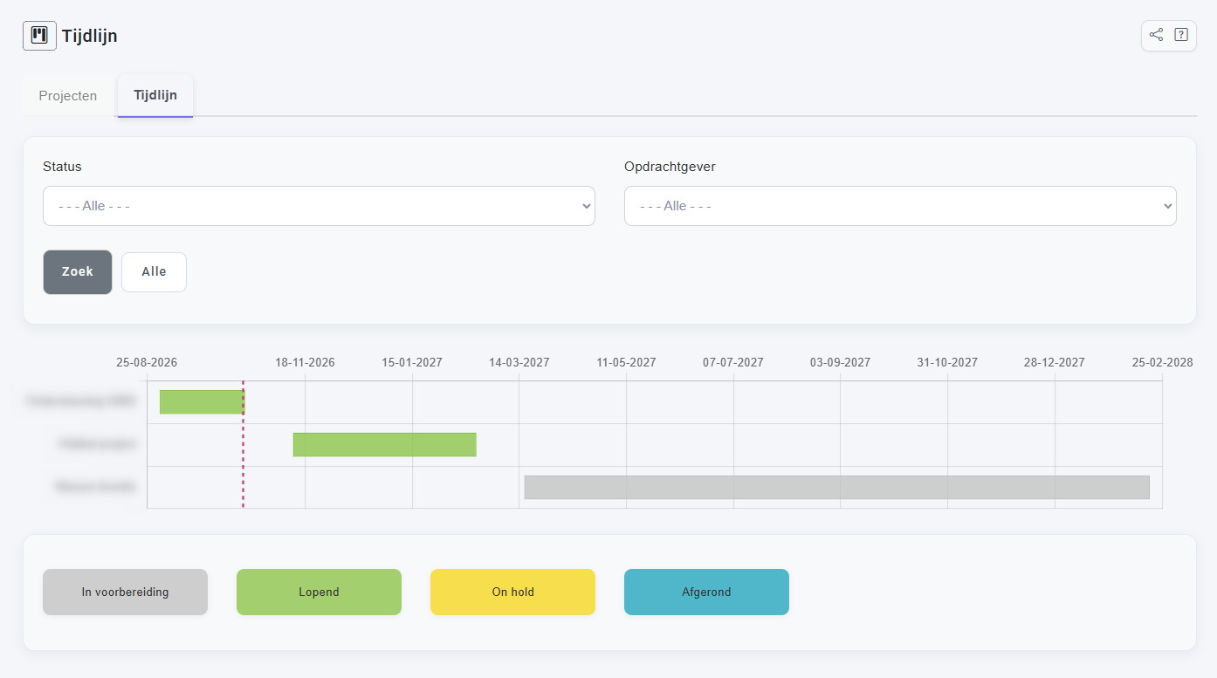The width and height of the screenshot is (1217, 678).
Task: Click the Opdrachtgever field label
Action: (x=670, y=167)
